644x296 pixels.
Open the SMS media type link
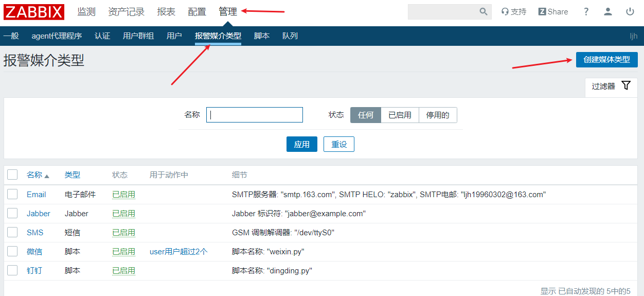[x=35, y=232]
